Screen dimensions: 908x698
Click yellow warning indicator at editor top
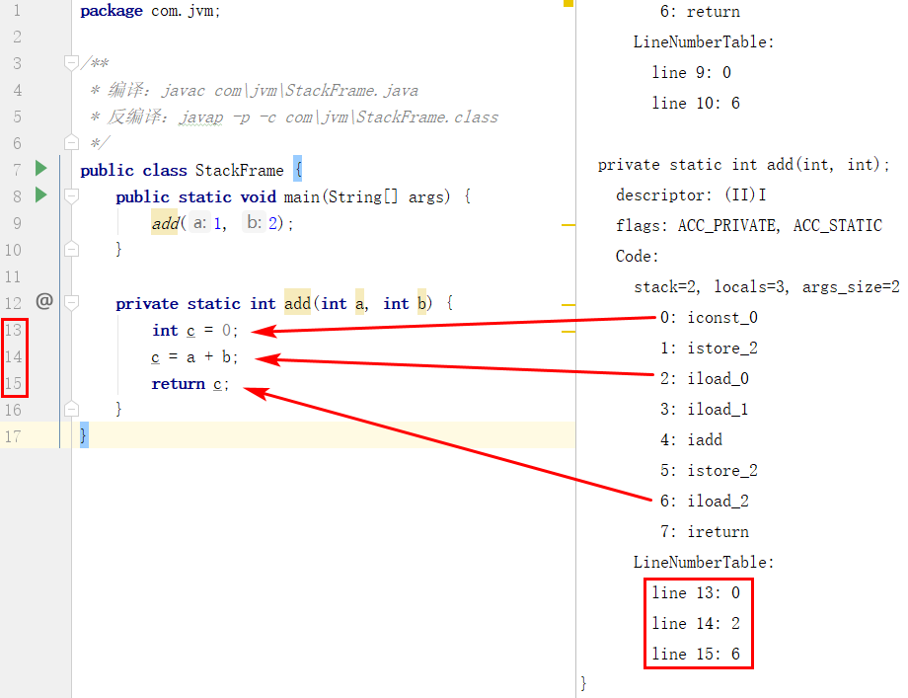click(568, 3)
